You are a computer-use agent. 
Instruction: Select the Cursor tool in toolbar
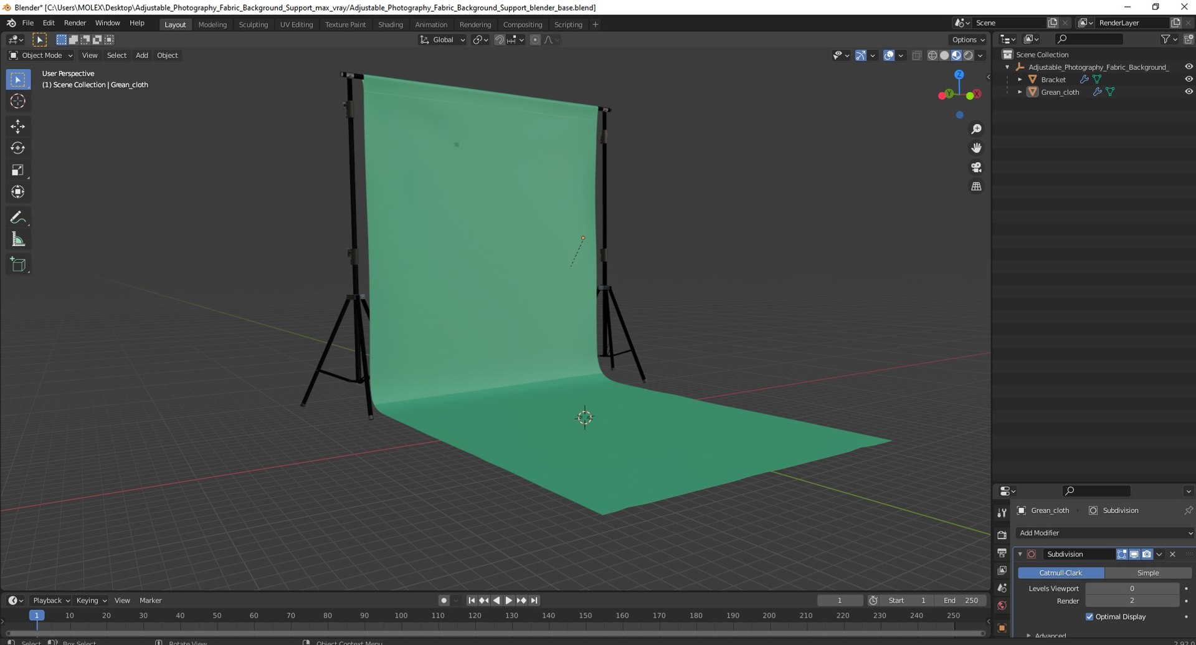17,102
